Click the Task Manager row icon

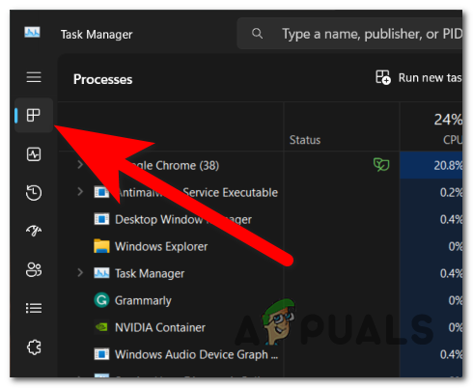click(x=101, y=273)
